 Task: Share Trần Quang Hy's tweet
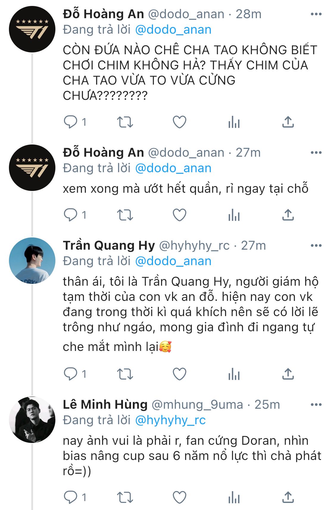pyautogui.click(x=288, y=374)
